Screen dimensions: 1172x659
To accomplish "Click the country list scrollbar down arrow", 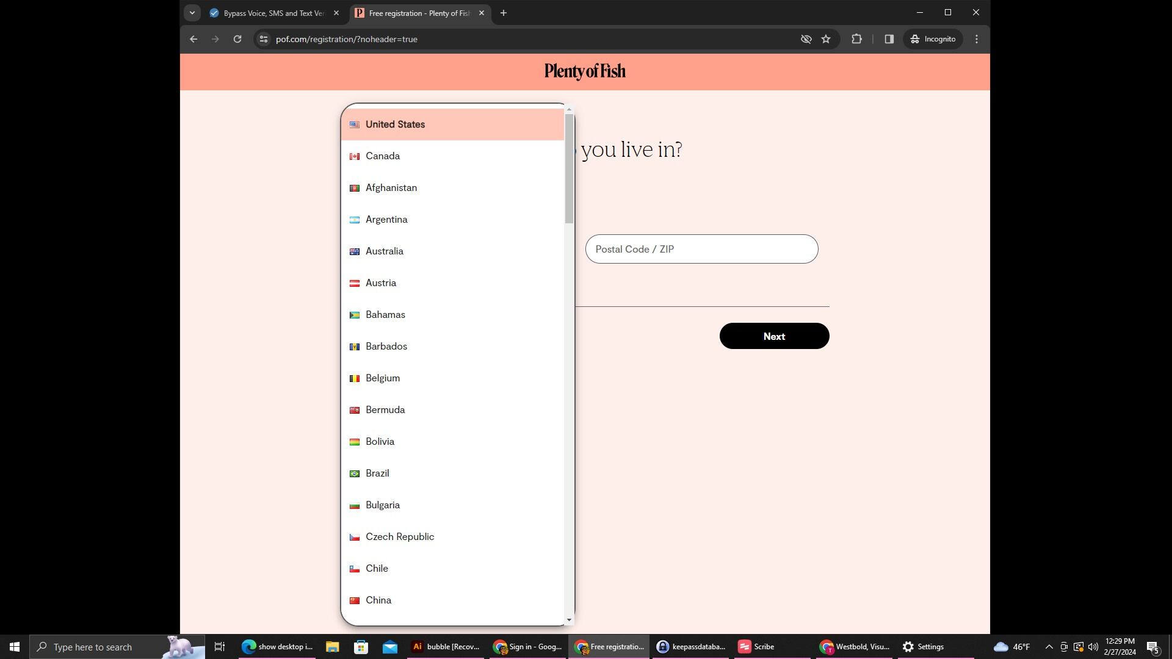I will (x=569, y=620).
